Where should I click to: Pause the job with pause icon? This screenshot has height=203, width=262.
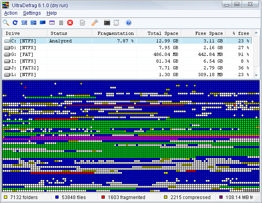click(61, 23)
